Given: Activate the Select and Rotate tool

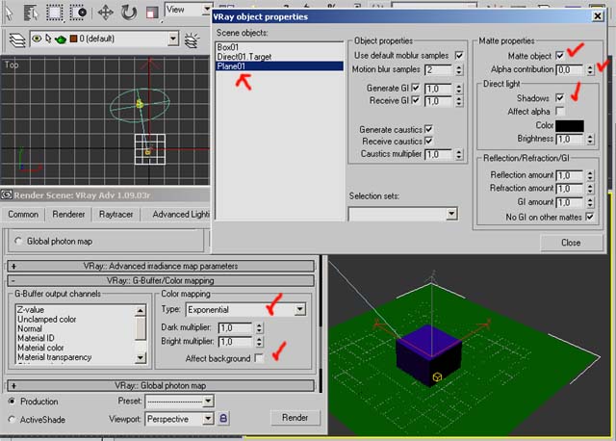Looking at the screenshot, I should 128,13.
